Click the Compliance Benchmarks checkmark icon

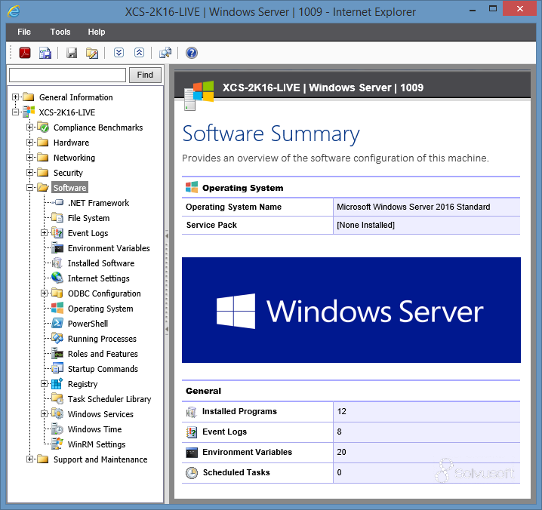pos(43,127)
